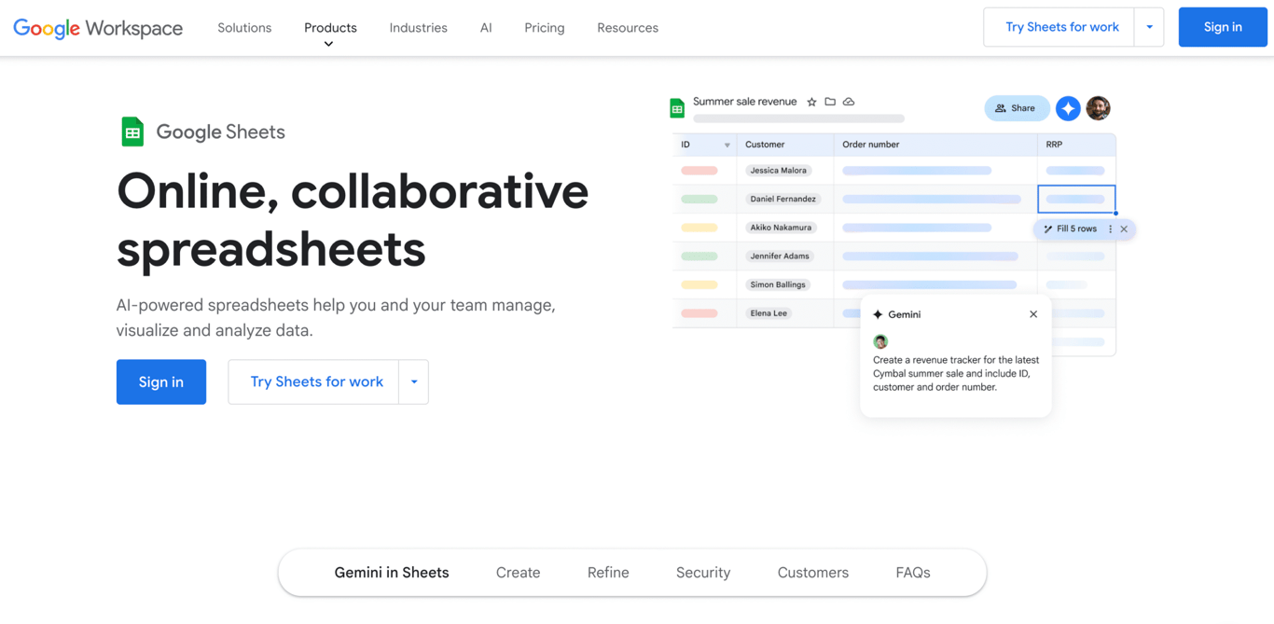Close the Gemini suggestion card
This screenshot has height=624, width=1274.
pos(1032,314)
